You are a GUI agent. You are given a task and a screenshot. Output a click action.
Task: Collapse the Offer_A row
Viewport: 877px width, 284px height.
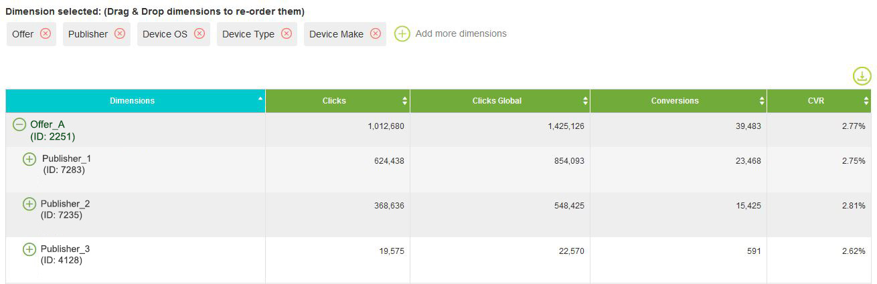[x=19, y=124]
